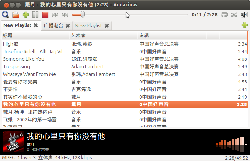250x161 pixels.
Task: Click the open files folder icon
Action: (16, 15)
